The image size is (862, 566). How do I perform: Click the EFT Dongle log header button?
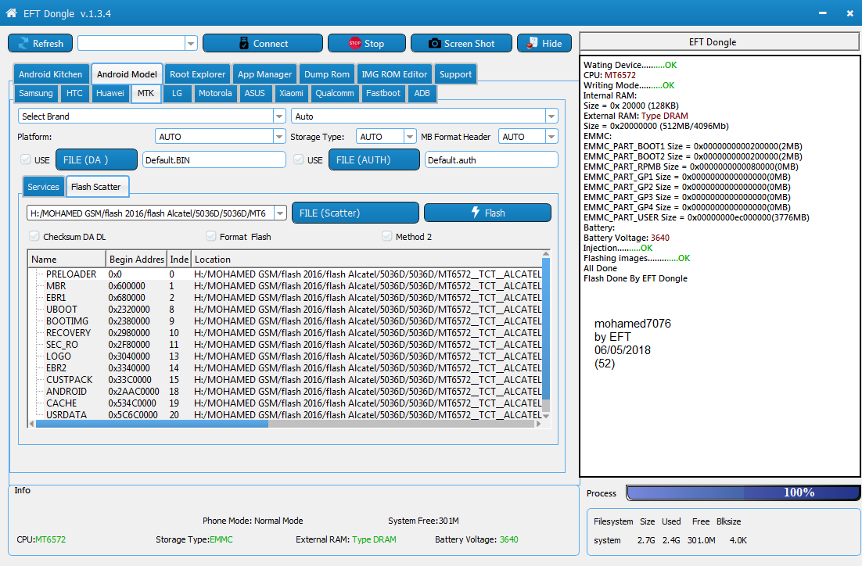[720, 41]
